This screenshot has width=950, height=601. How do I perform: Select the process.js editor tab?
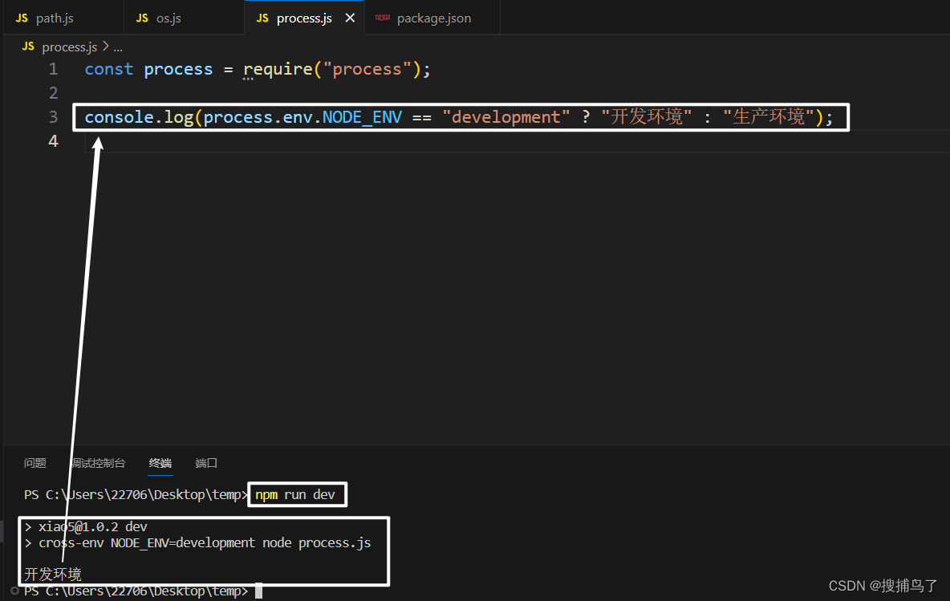coord(304,18)
